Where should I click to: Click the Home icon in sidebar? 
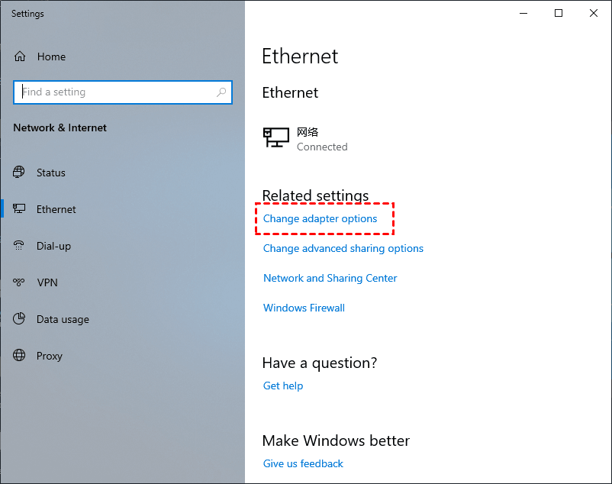point(20,56)
